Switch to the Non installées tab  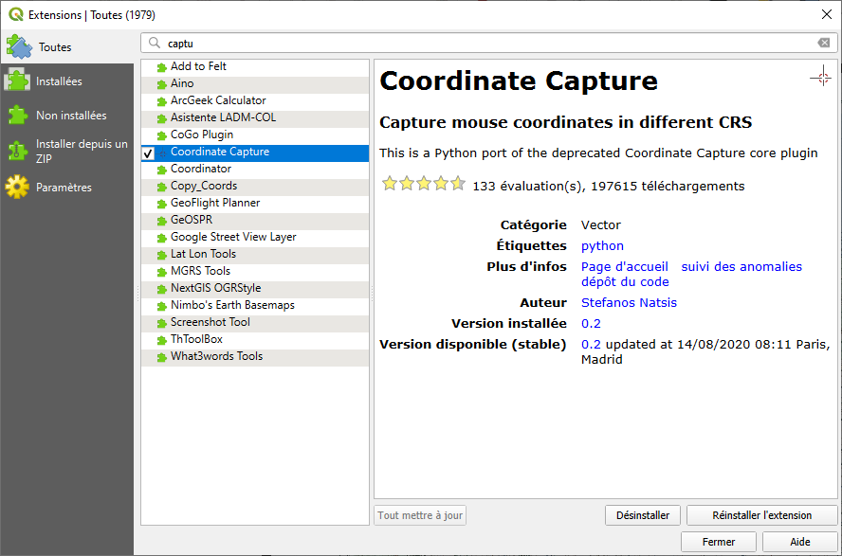pyautogui.click(x=71, y=116)
